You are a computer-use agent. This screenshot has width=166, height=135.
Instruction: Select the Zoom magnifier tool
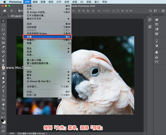click(x=3, y=109)
